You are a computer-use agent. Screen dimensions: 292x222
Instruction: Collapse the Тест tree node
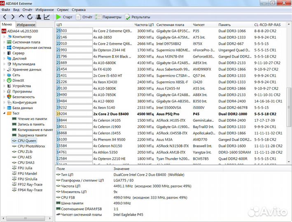point(4,113)
